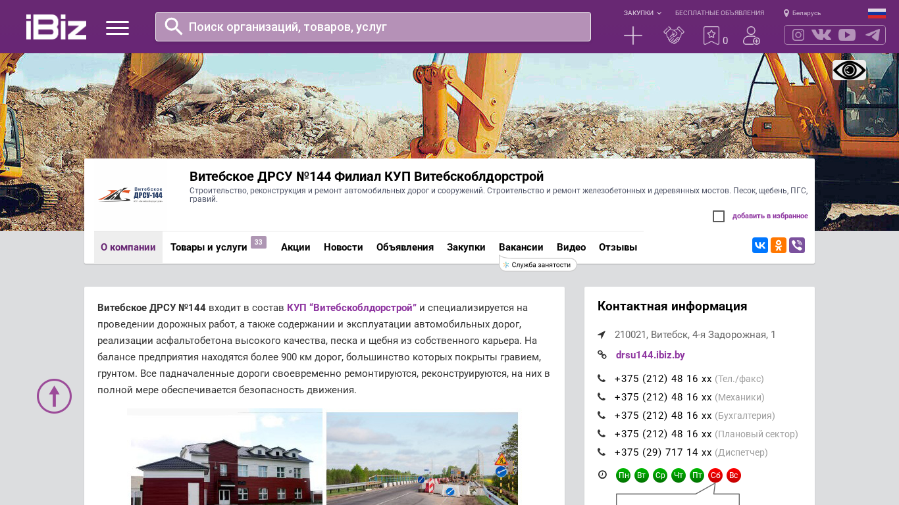Click the scroll-to-top arrow button
The image size is (899, 505).
(54, 396)
